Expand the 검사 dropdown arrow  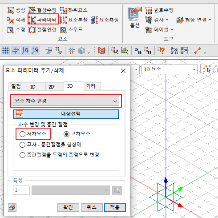tap(167, 20)
